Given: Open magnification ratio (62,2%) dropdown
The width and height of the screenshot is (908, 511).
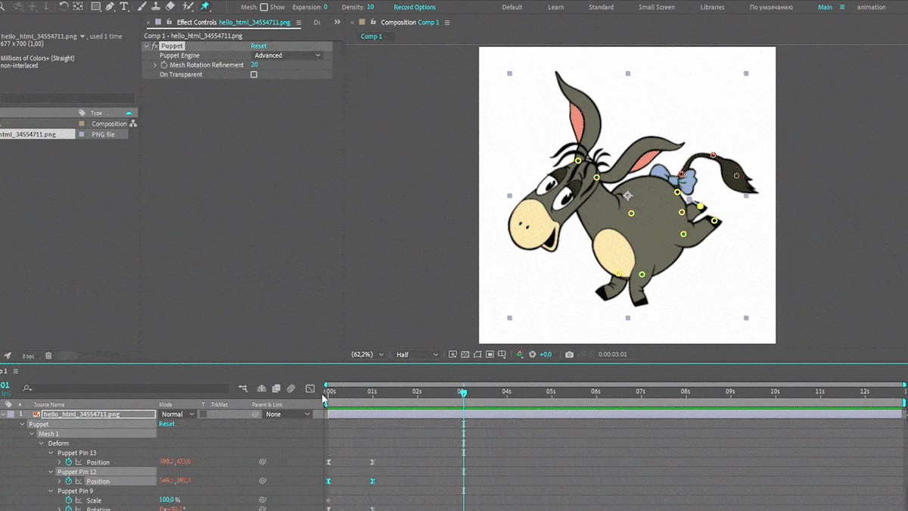Looking at the screenshot, I should point(367,354).
